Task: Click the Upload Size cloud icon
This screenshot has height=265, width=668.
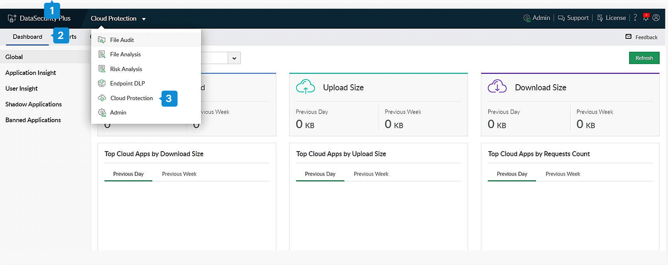Action: point(306,87)
